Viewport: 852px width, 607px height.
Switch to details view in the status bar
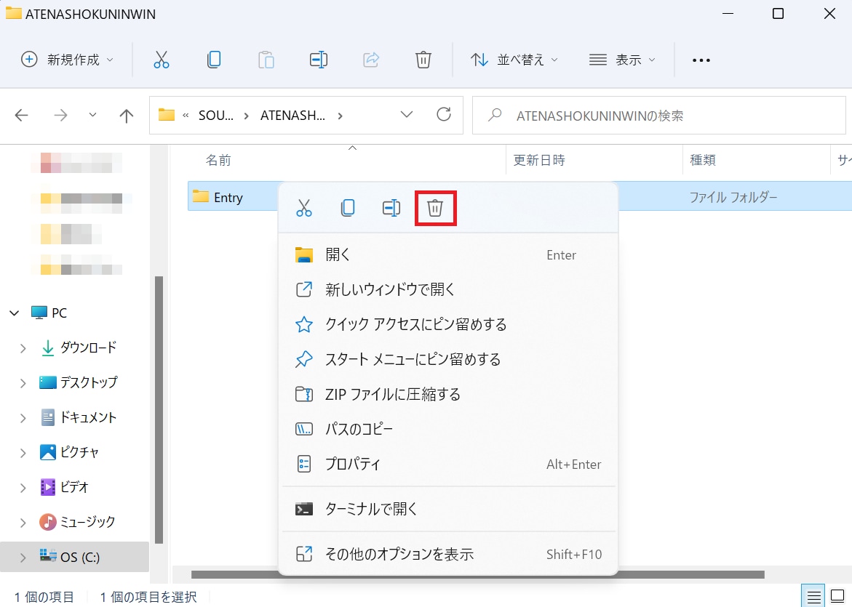[x=813, y=597]
